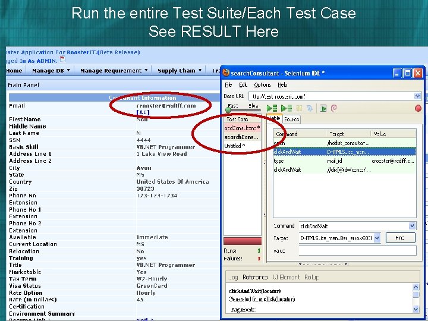Select the Untitled test case in list

point(243,146)
